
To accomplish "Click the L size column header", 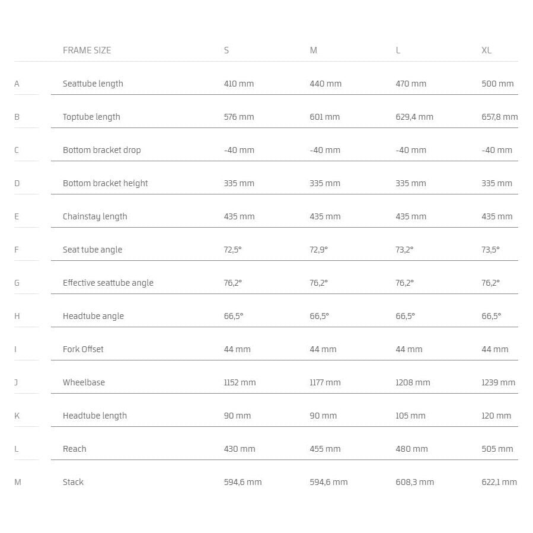I will 398,50.
